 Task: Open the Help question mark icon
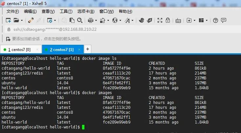pos(215,20)
